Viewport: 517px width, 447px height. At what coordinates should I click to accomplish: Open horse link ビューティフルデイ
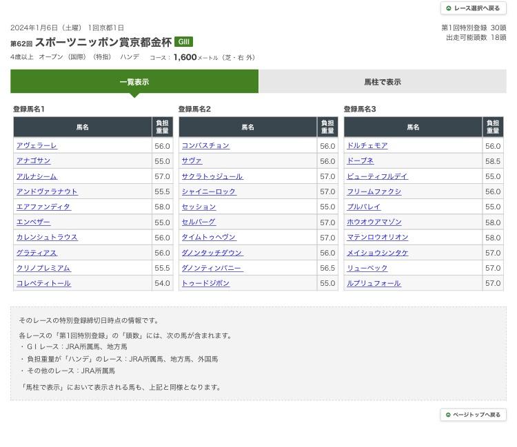[x=378, y=176]
